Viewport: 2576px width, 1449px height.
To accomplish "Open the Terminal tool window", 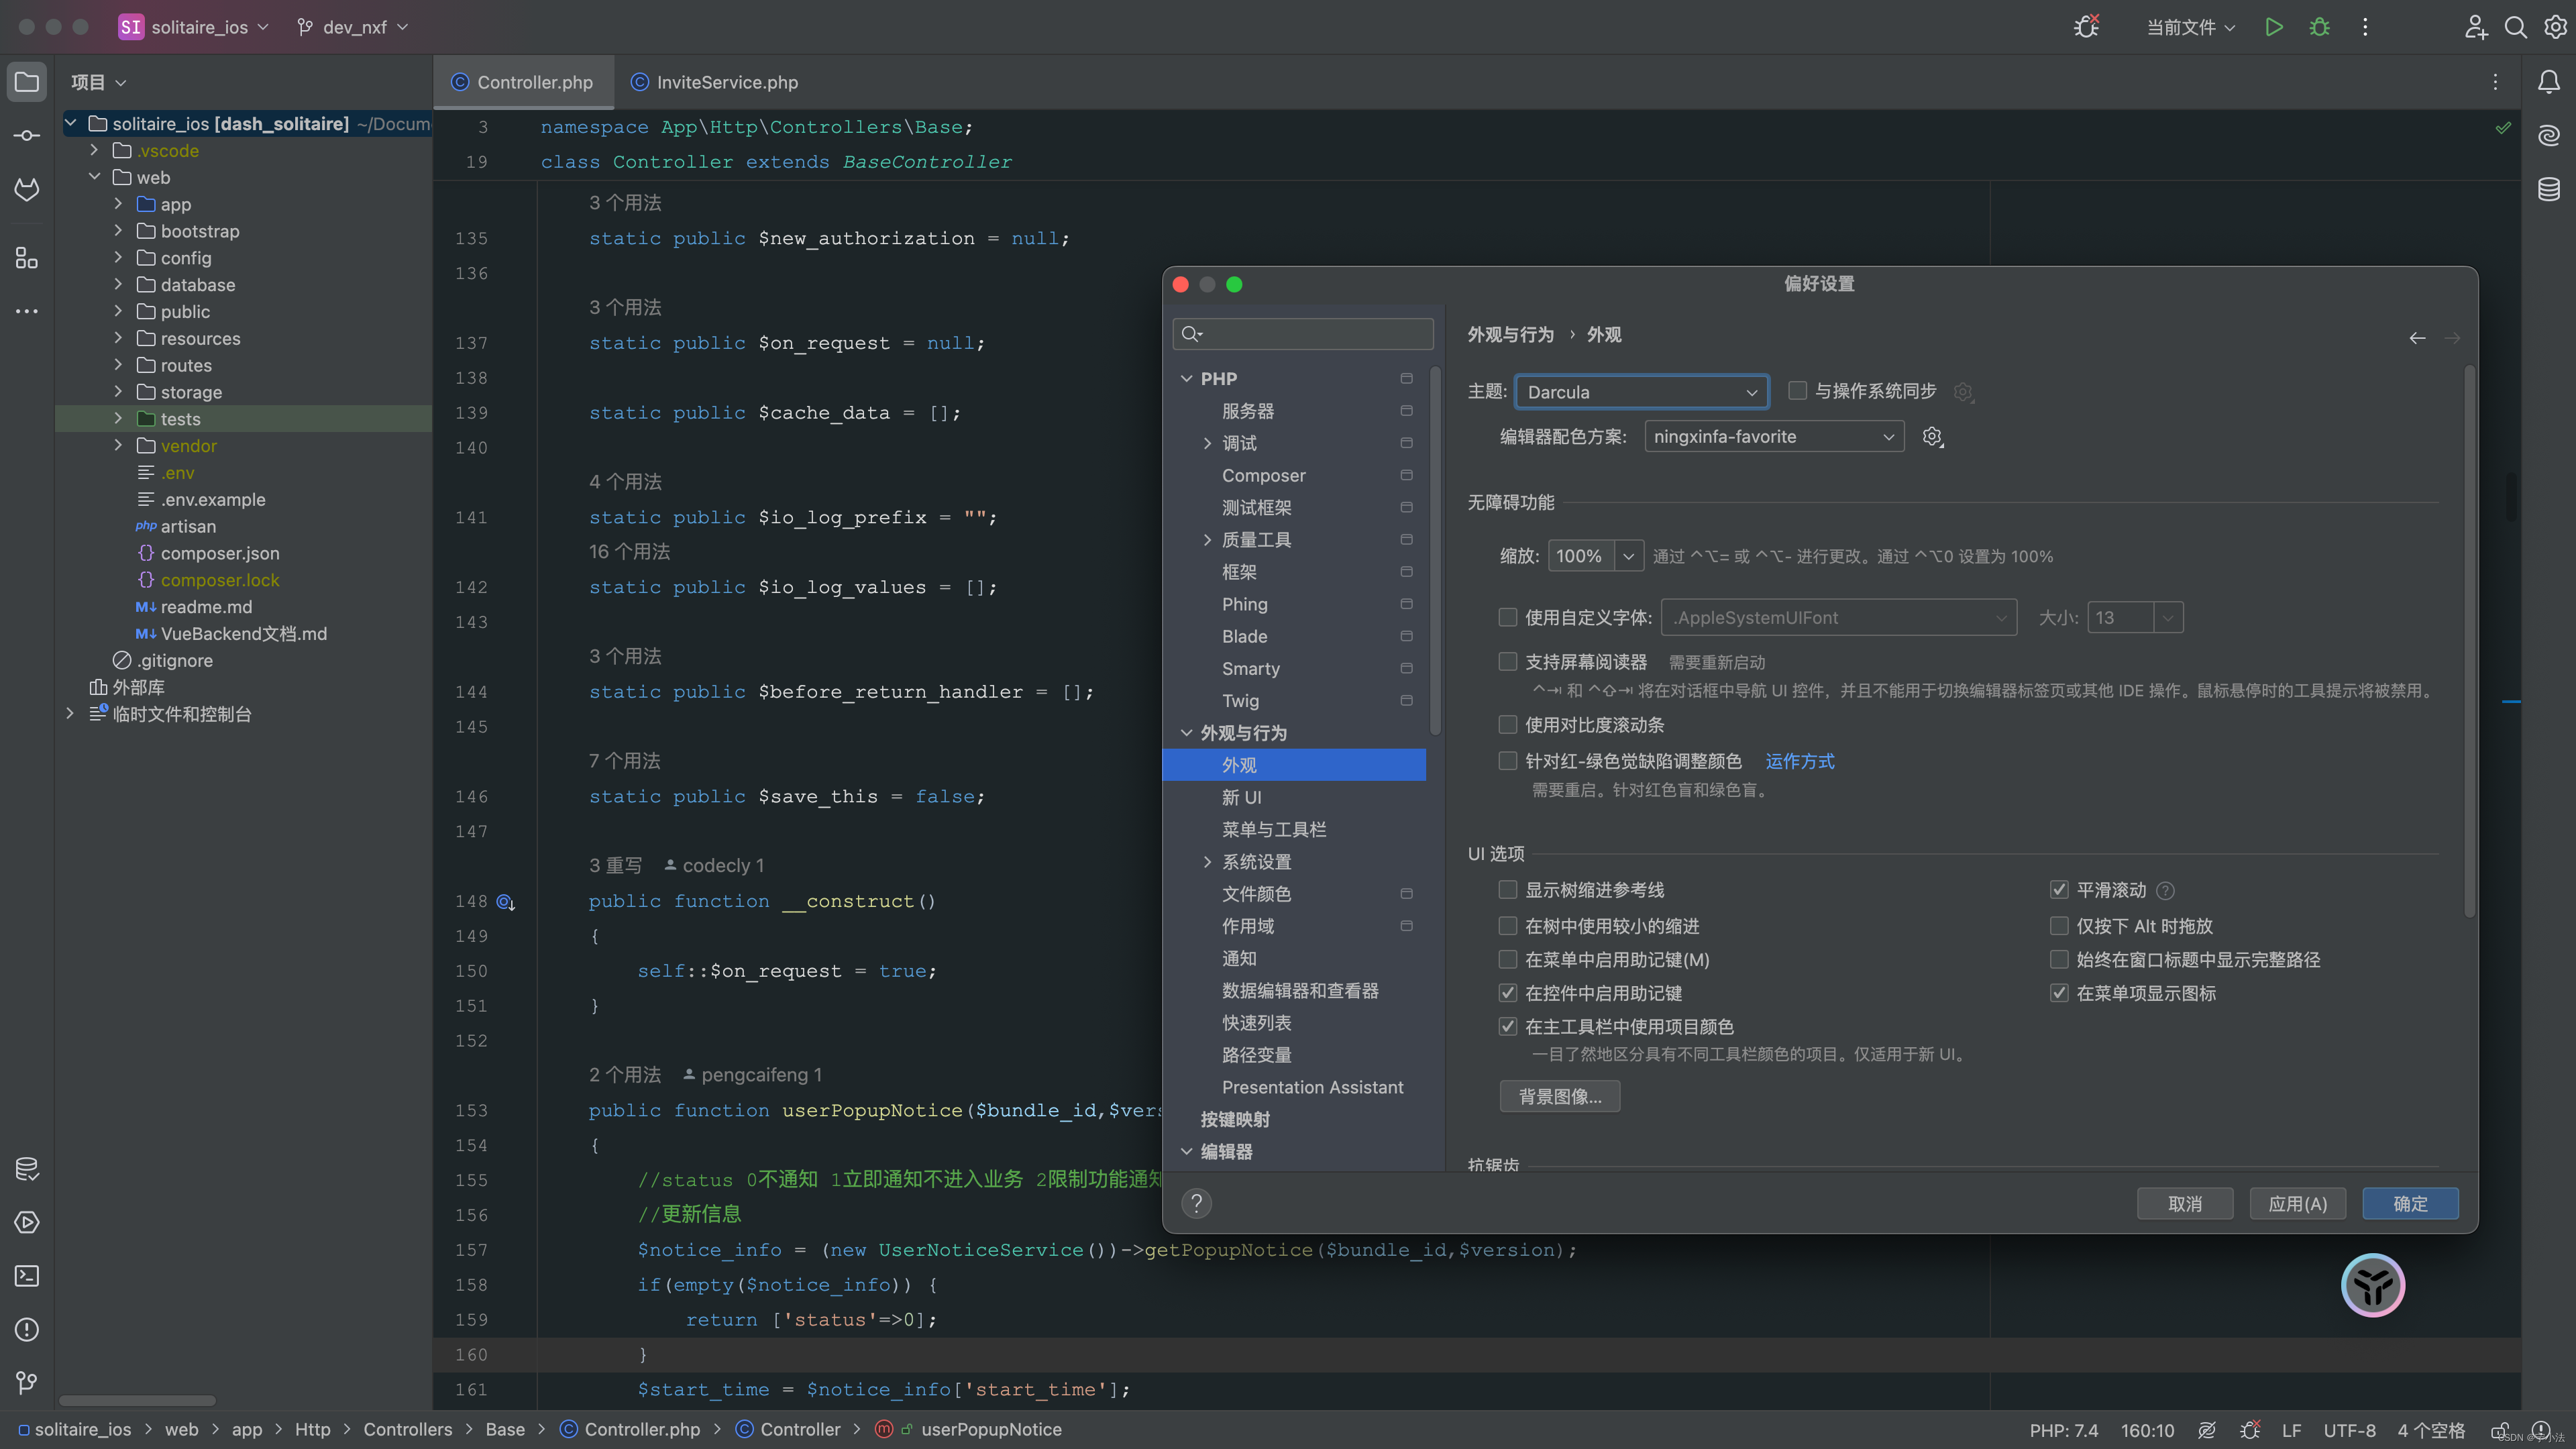I will pyautogui.click(x=26, y=1276).
